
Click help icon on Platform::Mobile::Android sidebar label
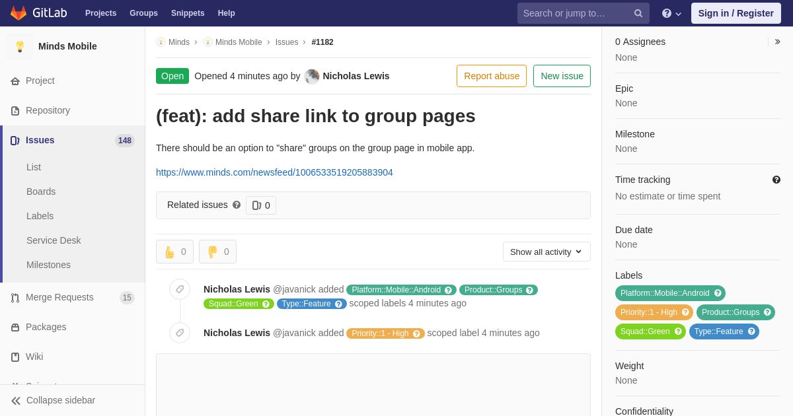coord(718,293)
